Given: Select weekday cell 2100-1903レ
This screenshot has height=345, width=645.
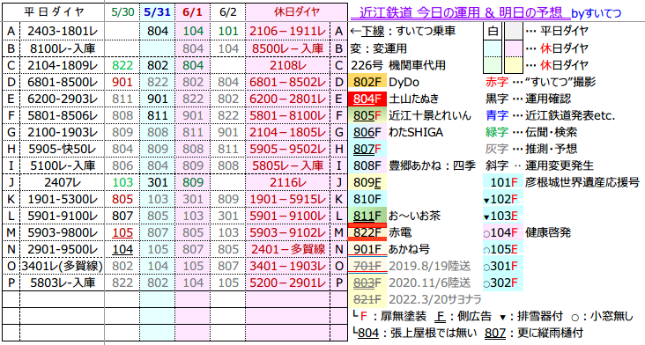Looking at the screenshot, I should (x=62, y=132).
